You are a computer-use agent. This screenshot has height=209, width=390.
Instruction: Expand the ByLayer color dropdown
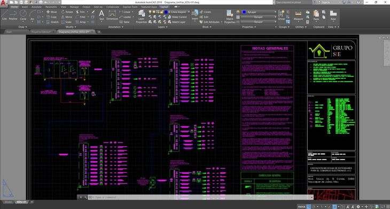pos(259,12)
